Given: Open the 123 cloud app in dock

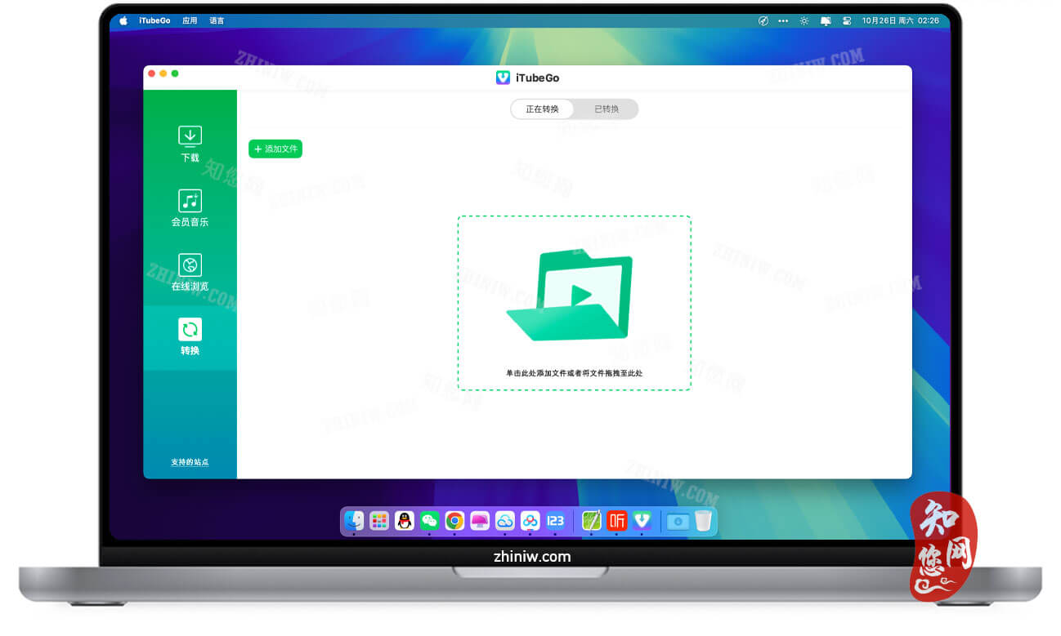Looking at the screenshot, I should tap(556, 521).
